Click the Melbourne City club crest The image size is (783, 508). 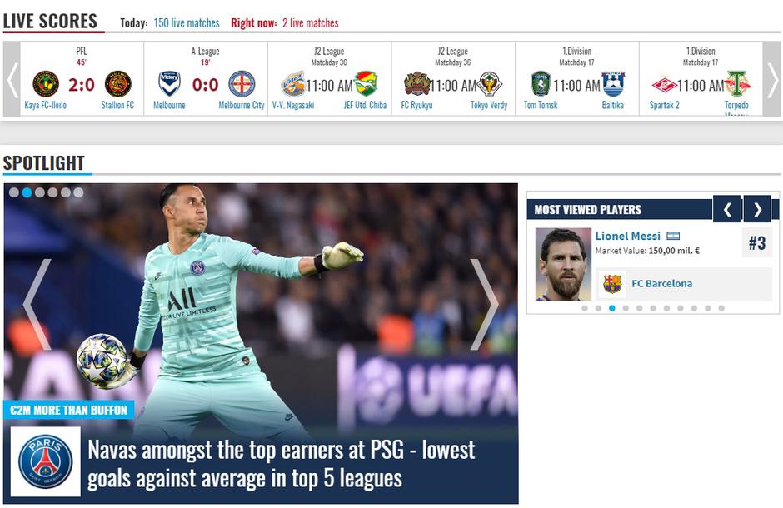(x=242, y=84)
